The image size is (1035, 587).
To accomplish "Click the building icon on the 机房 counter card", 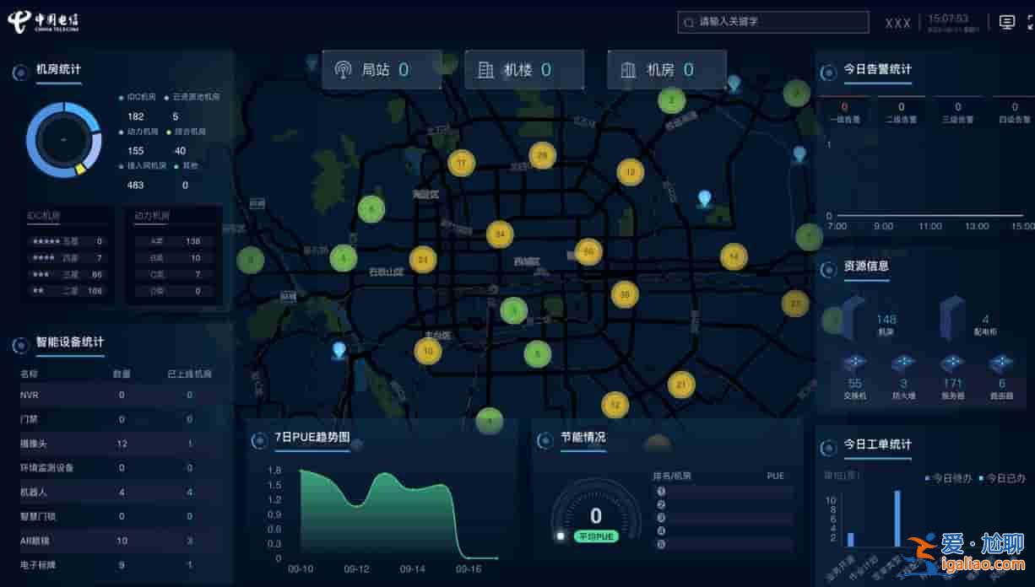I will coord(628,70).
